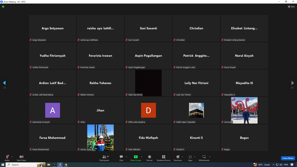The height and width of the screenshot is (167, 297).
Task: Expand the Whiteboards options arrow
Action: pyautogui.click(x=210, y=157)
